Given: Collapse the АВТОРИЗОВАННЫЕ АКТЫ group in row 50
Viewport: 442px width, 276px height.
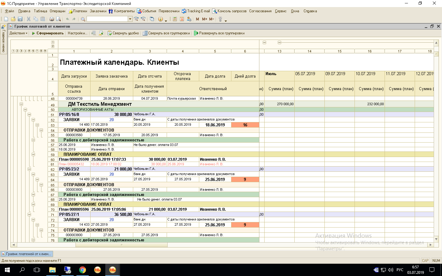Looking at the screenshot, I should 25,109.
